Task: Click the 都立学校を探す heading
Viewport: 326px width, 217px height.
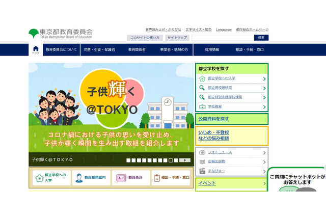Action: [x=213, y=69]
